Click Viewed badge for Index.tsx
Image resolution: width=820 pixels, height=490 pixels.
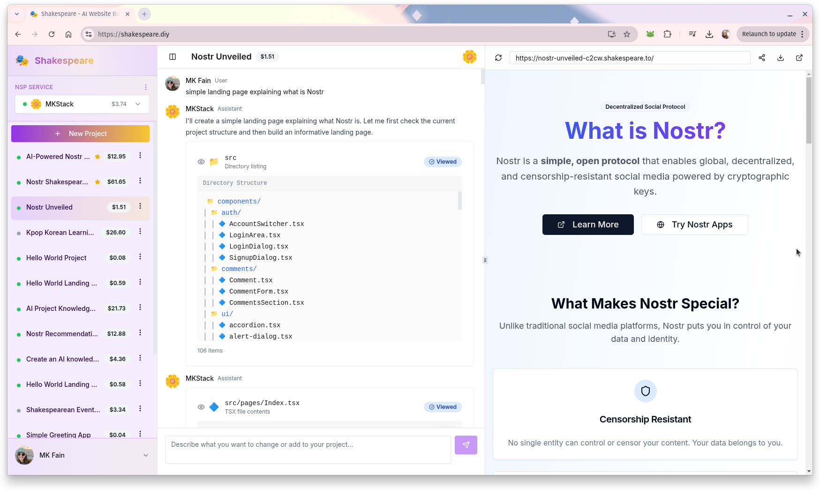pos(443,407)
